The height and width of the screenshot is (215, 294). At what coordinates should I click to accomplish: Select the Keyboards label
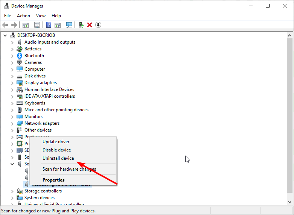pyautogui.click(x=35, y=103)
